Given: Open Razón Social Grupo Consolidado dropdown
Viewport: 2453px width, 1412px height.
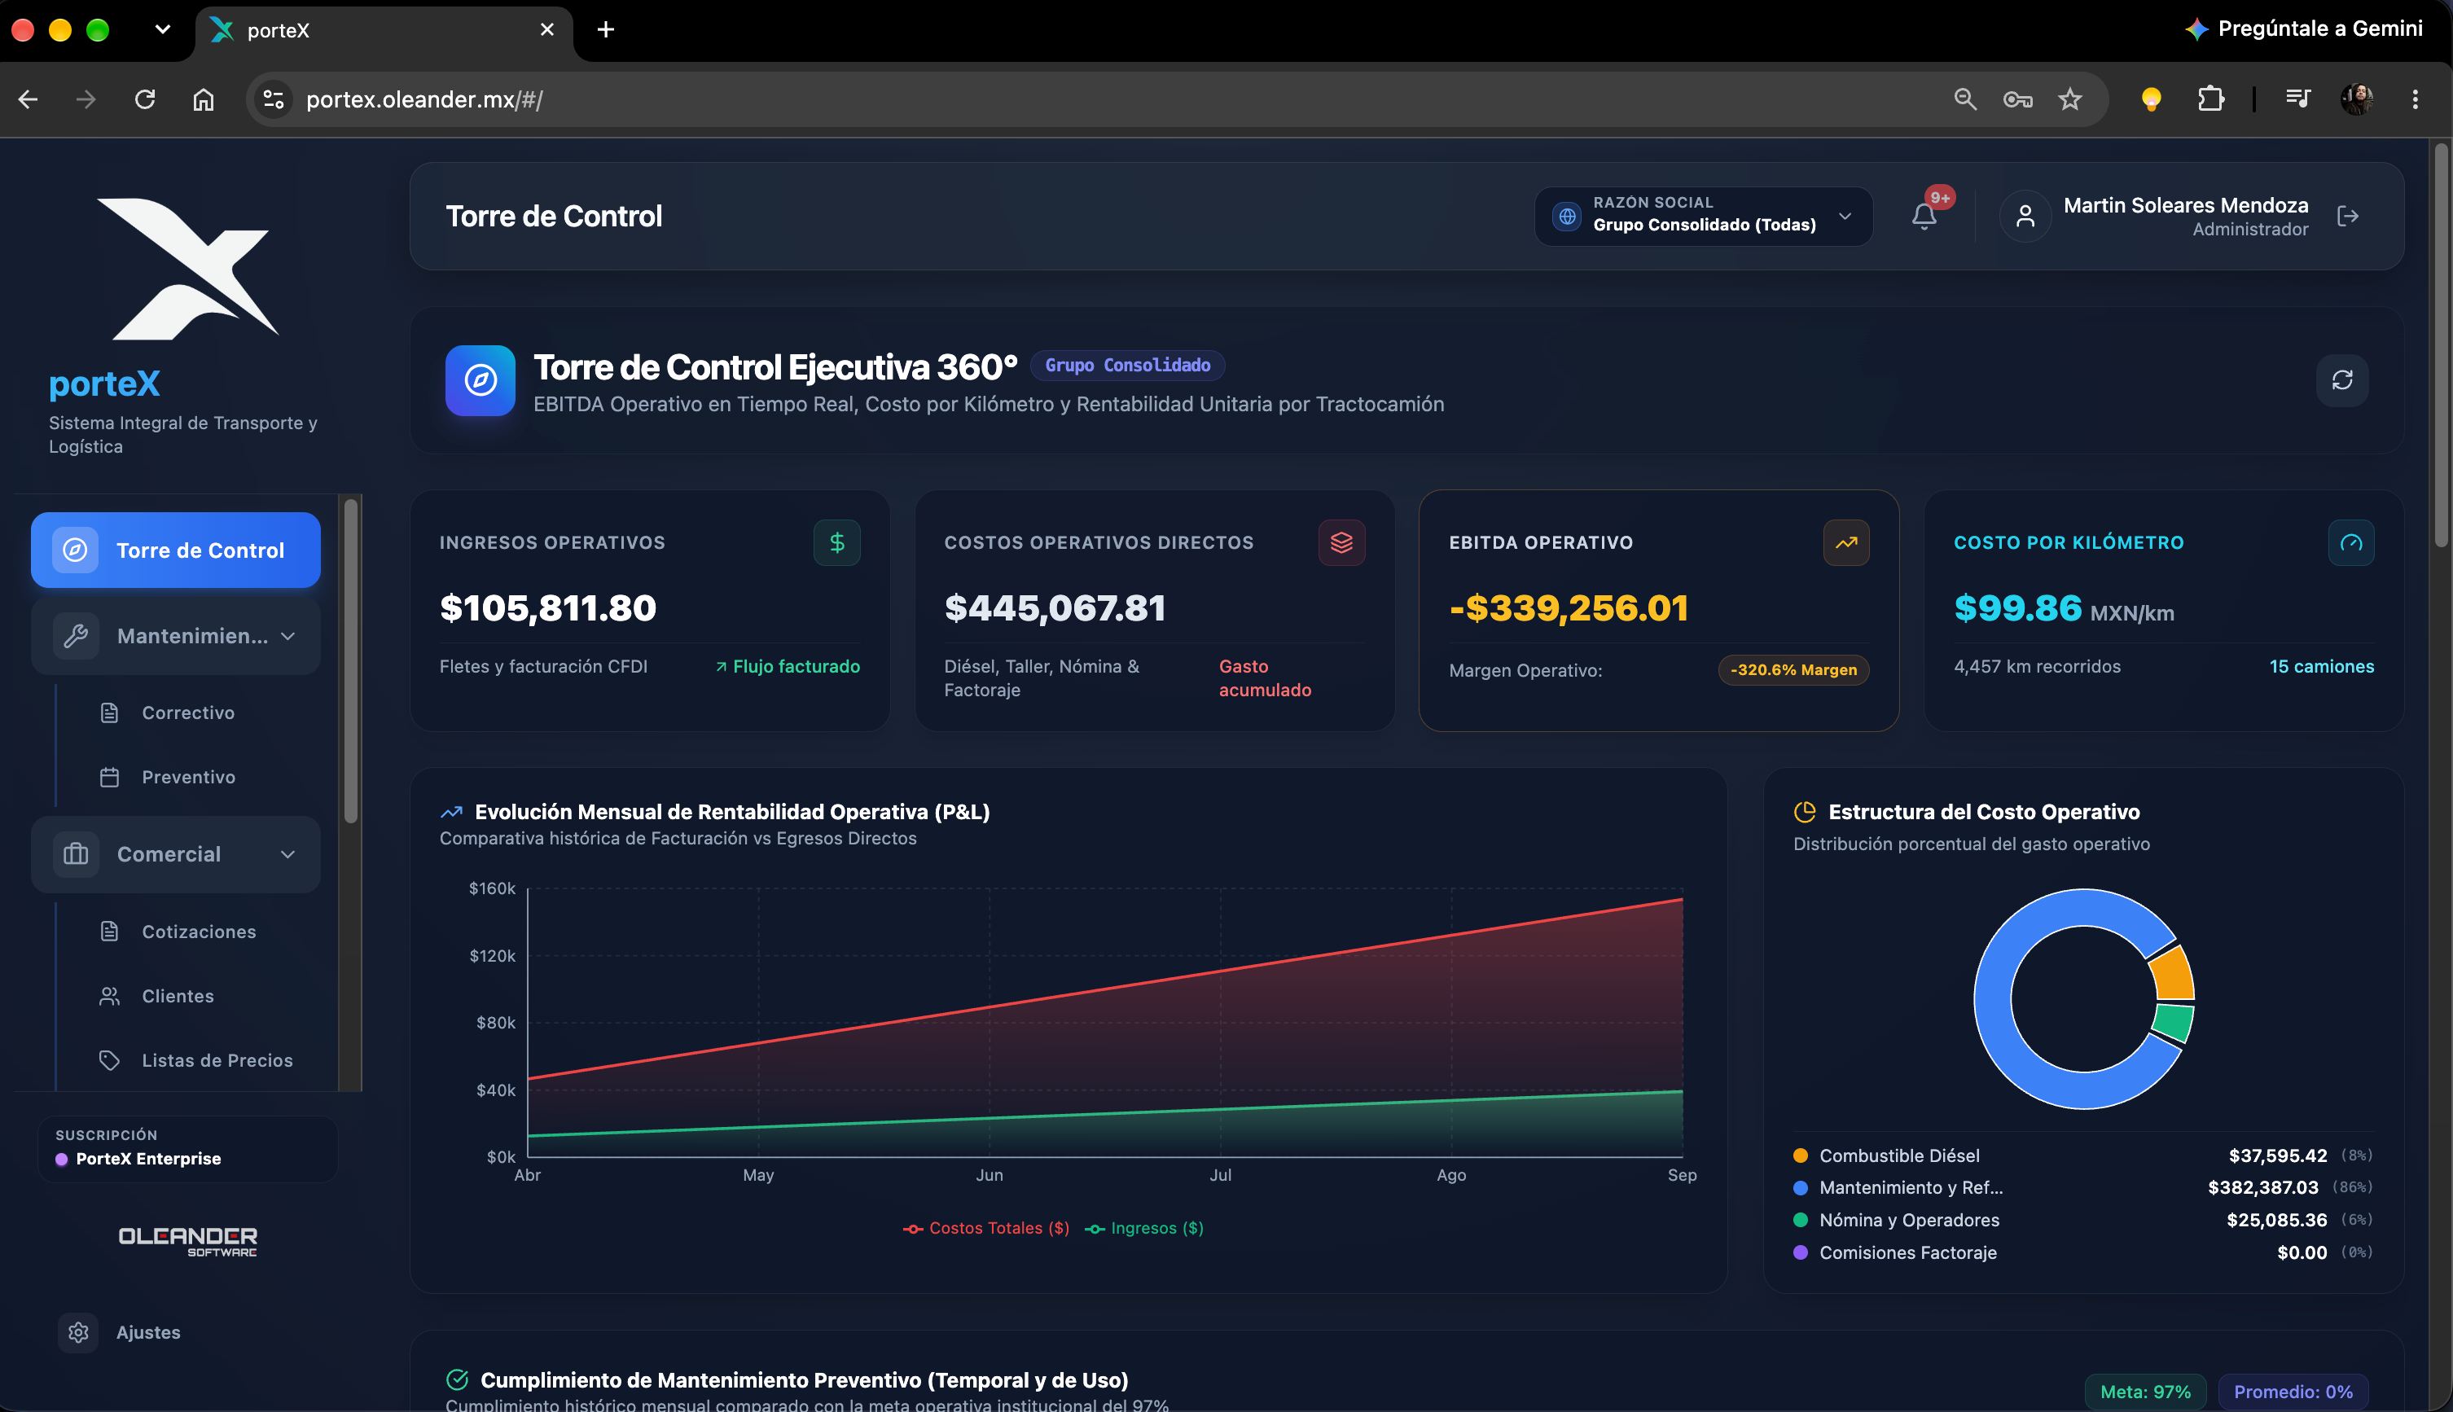Looking at the screenshot, I should [1703, 215].
